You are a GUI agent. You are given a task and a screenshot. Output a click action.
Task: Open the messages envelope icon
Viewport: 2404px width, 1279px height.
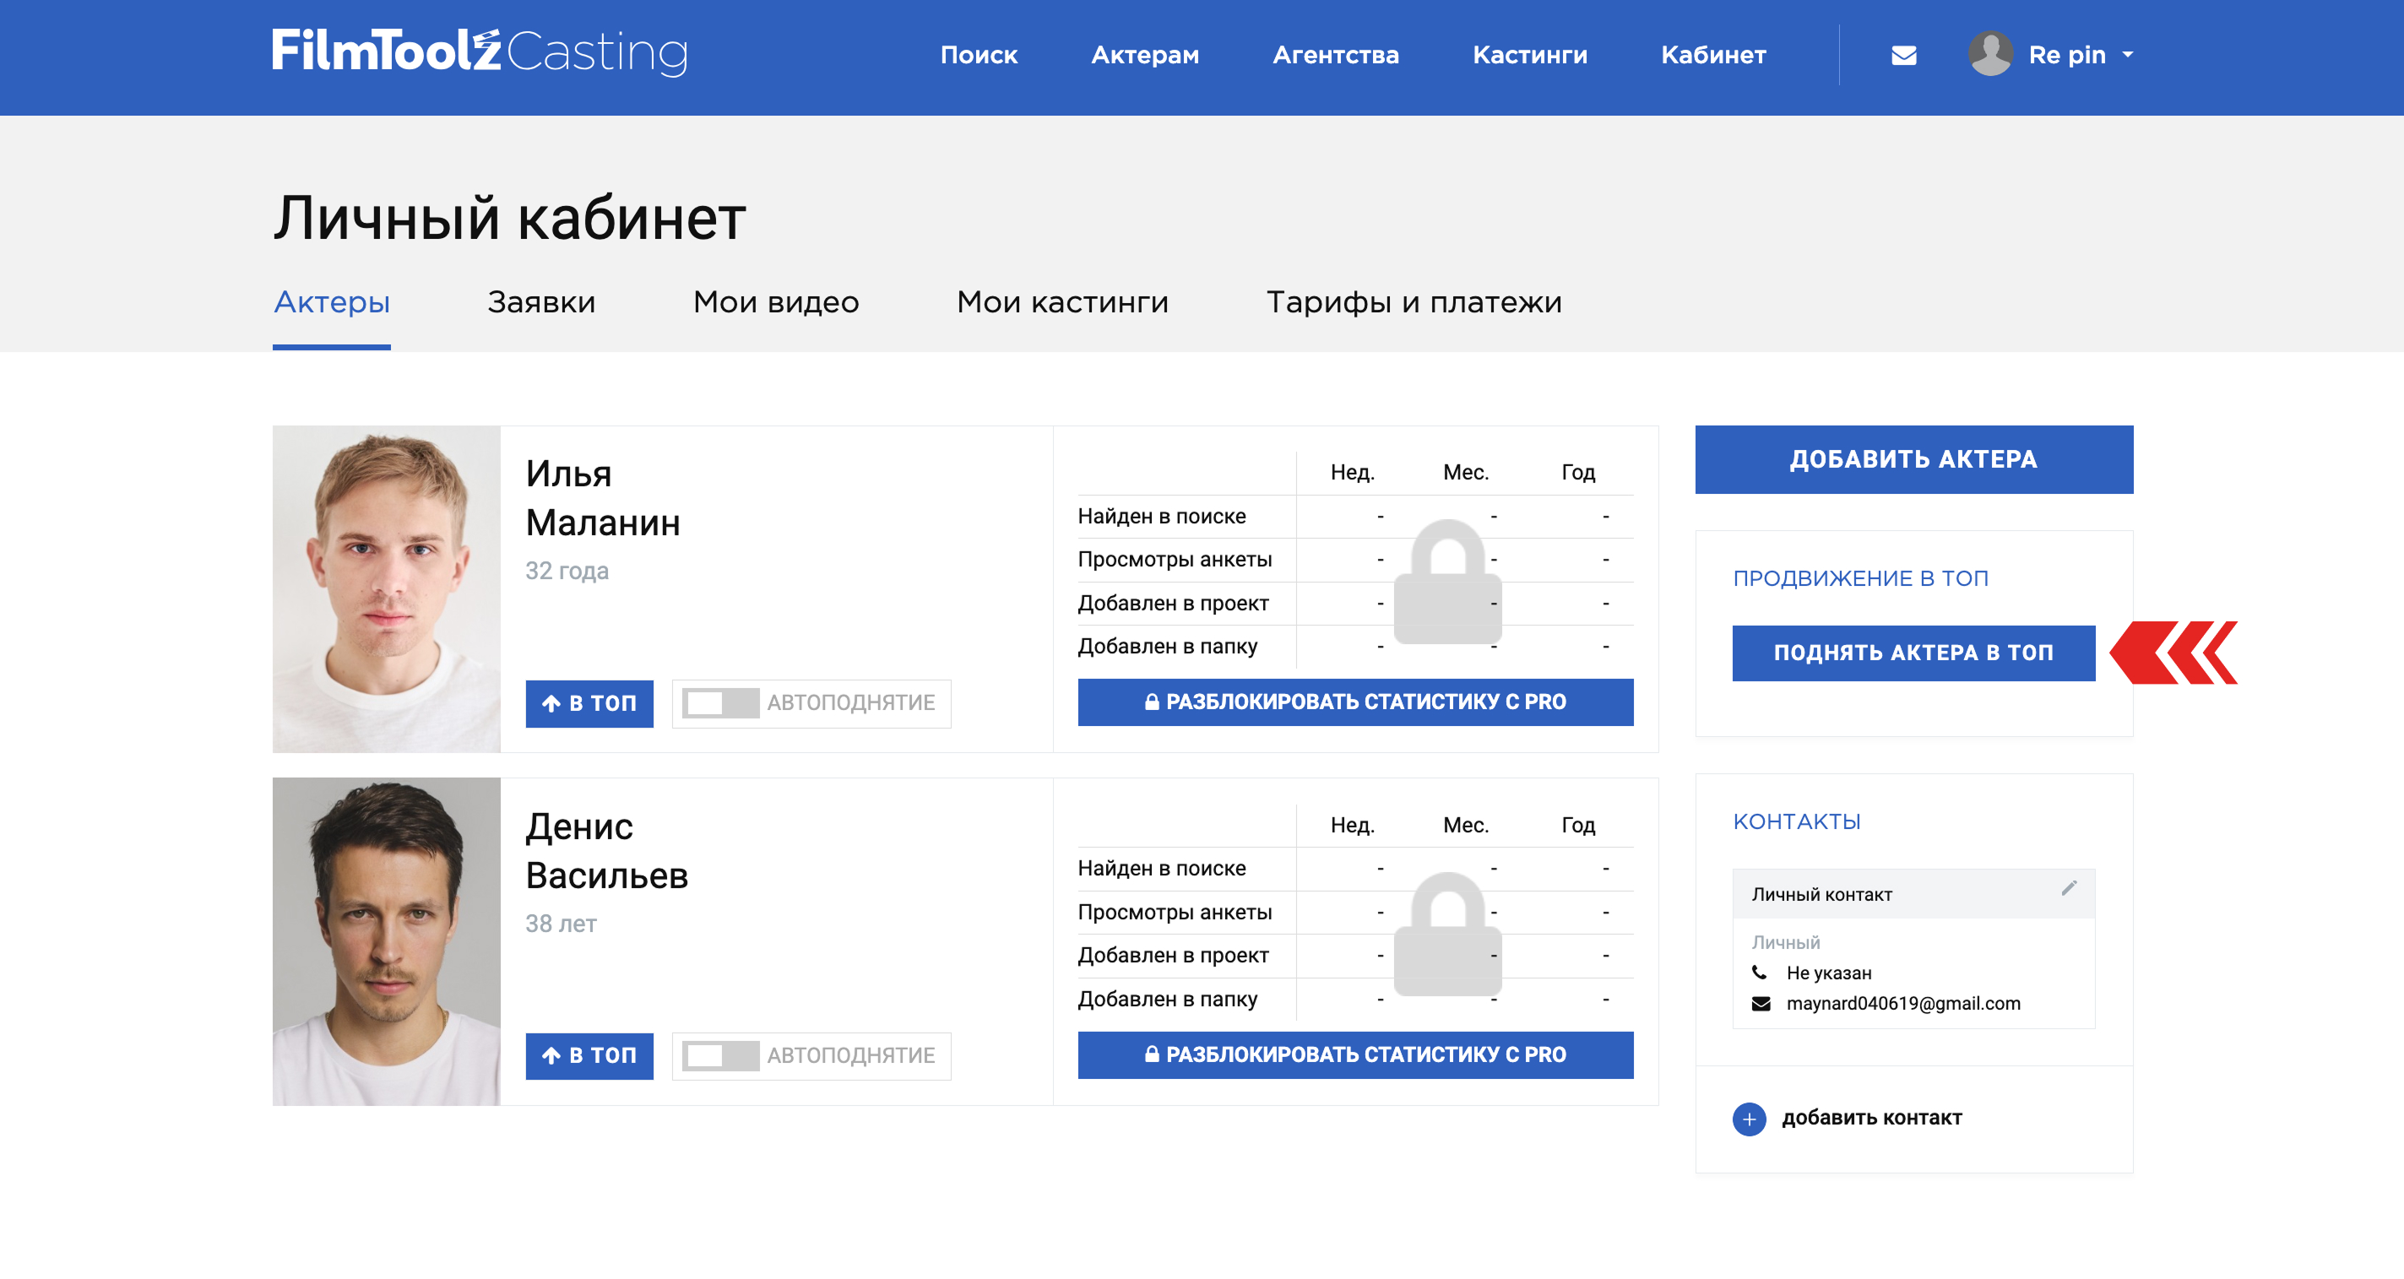pyautogui.click(x=1903, y=55)
